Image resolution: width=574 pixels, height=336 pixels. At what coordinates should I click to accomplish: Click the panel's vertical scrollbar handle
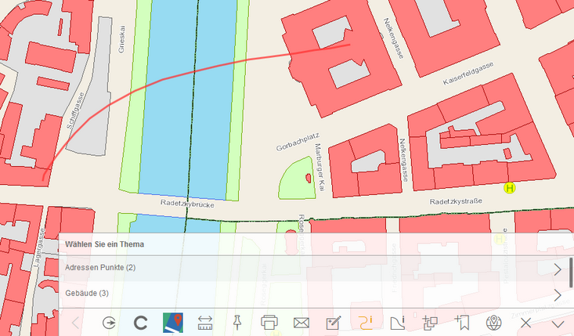[x=571, y=273]
